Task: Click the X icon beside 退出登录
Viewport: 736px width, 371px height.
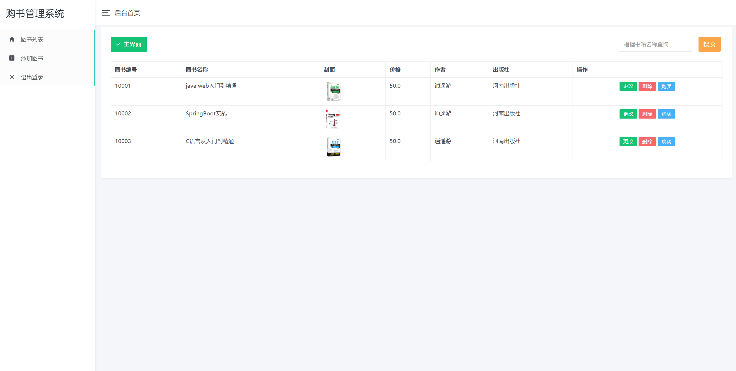Action: pyautogui.click(x=12, y=77)
